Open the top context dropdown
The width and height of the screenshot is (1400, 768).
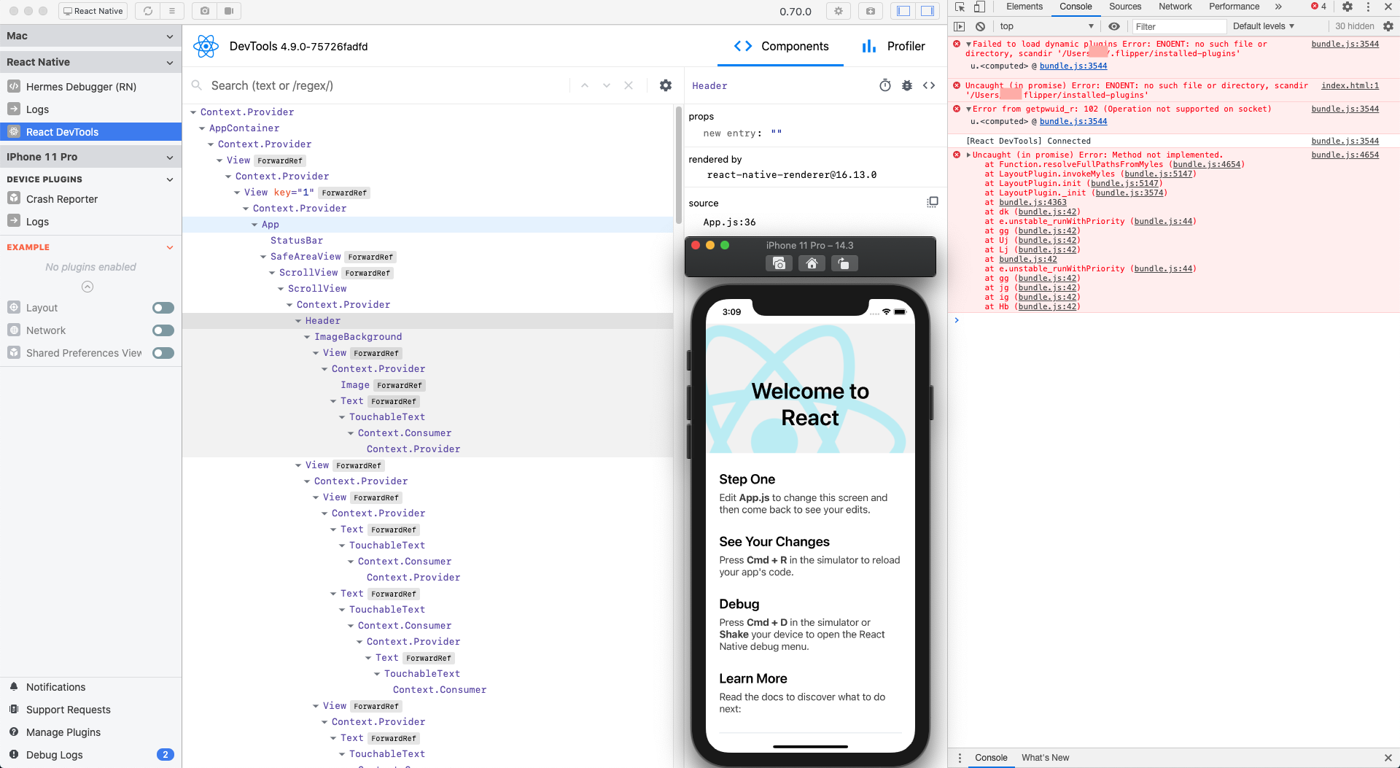coord(1047,26)
